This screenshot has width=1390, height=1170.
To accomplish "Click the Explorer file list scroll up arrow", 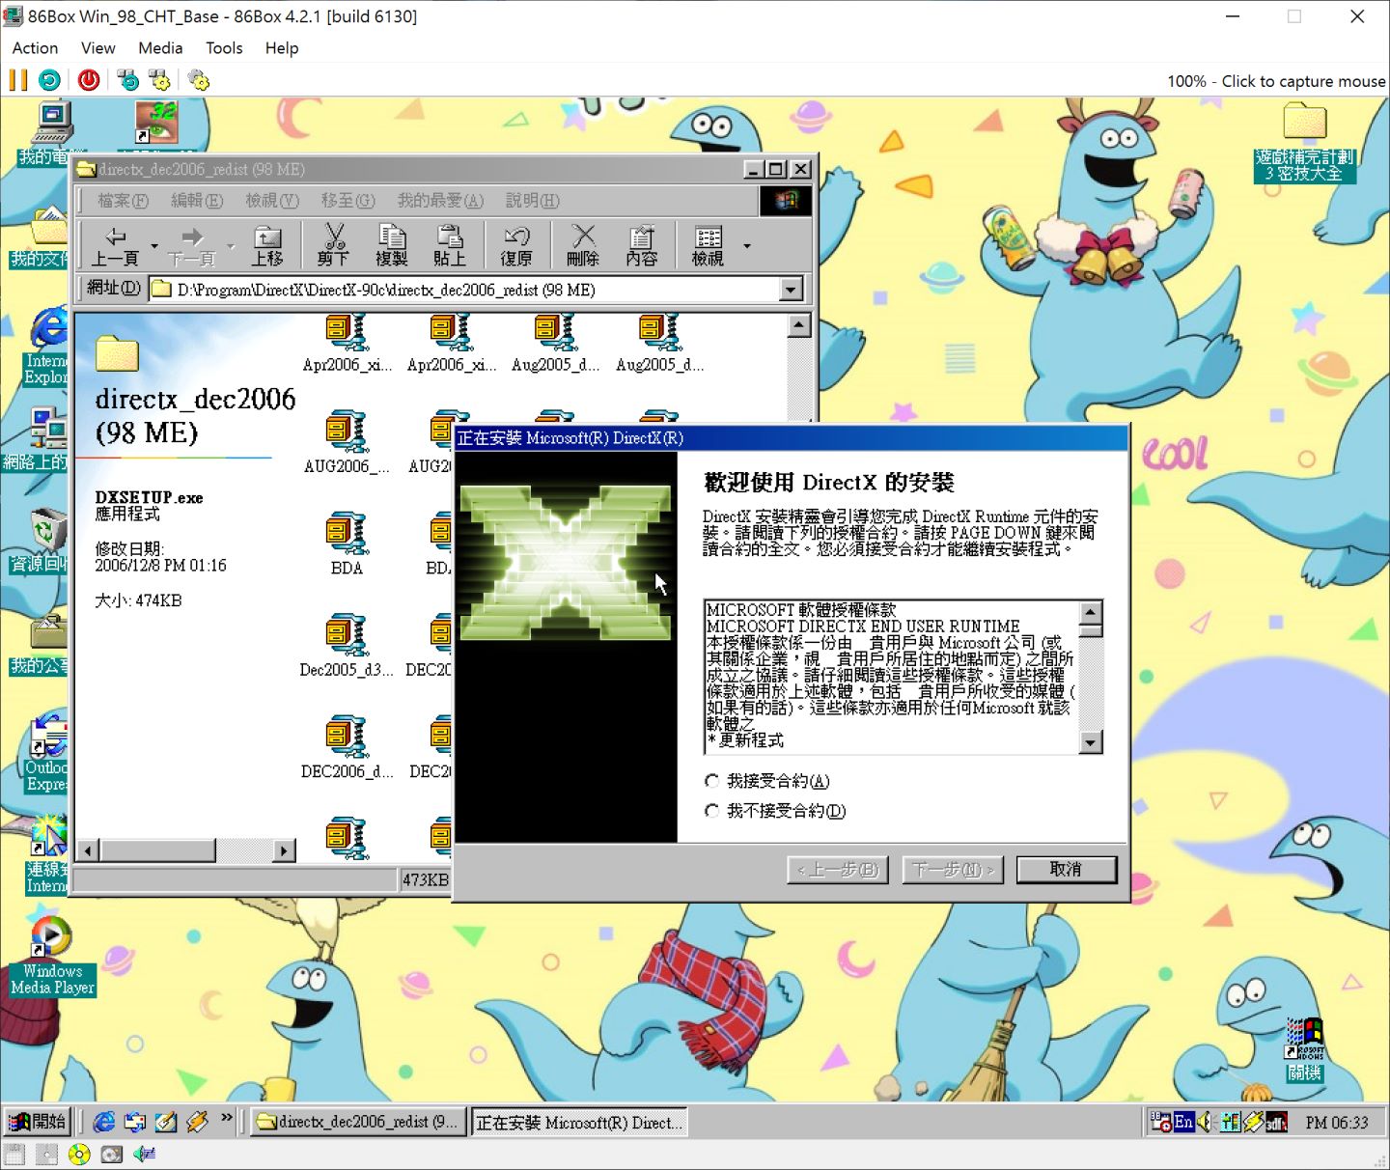I will [798, 325].
